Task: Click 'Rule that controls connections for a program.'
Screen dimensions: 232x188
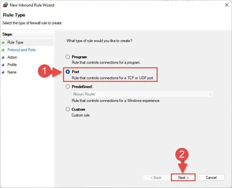Action: click(x=106, y=62)
